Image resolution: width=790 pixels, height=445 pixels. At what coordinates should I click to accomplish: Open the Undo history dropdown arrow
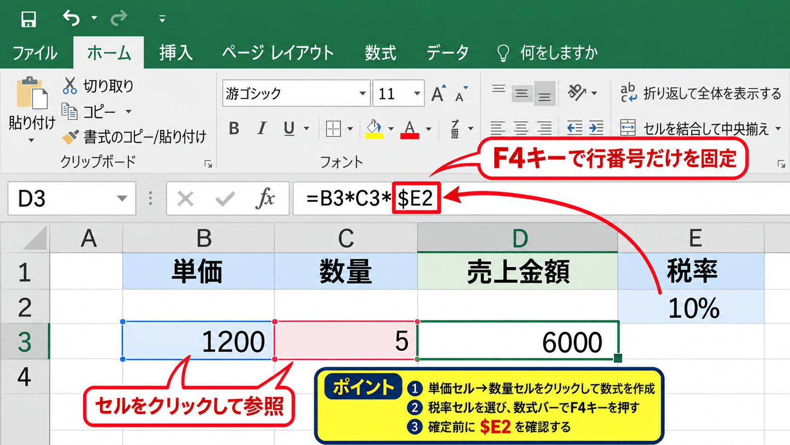[x=94, y=18]
